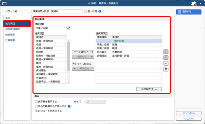This screenshot has height=124, width=205.
Task: Select --固定位置-- row in 選択済項目
Action: pyautogui.click(x=129, y=41)
